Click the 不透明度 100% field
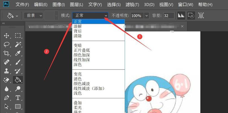The width and height of the screenshot is (228, 113). point(137,16)
